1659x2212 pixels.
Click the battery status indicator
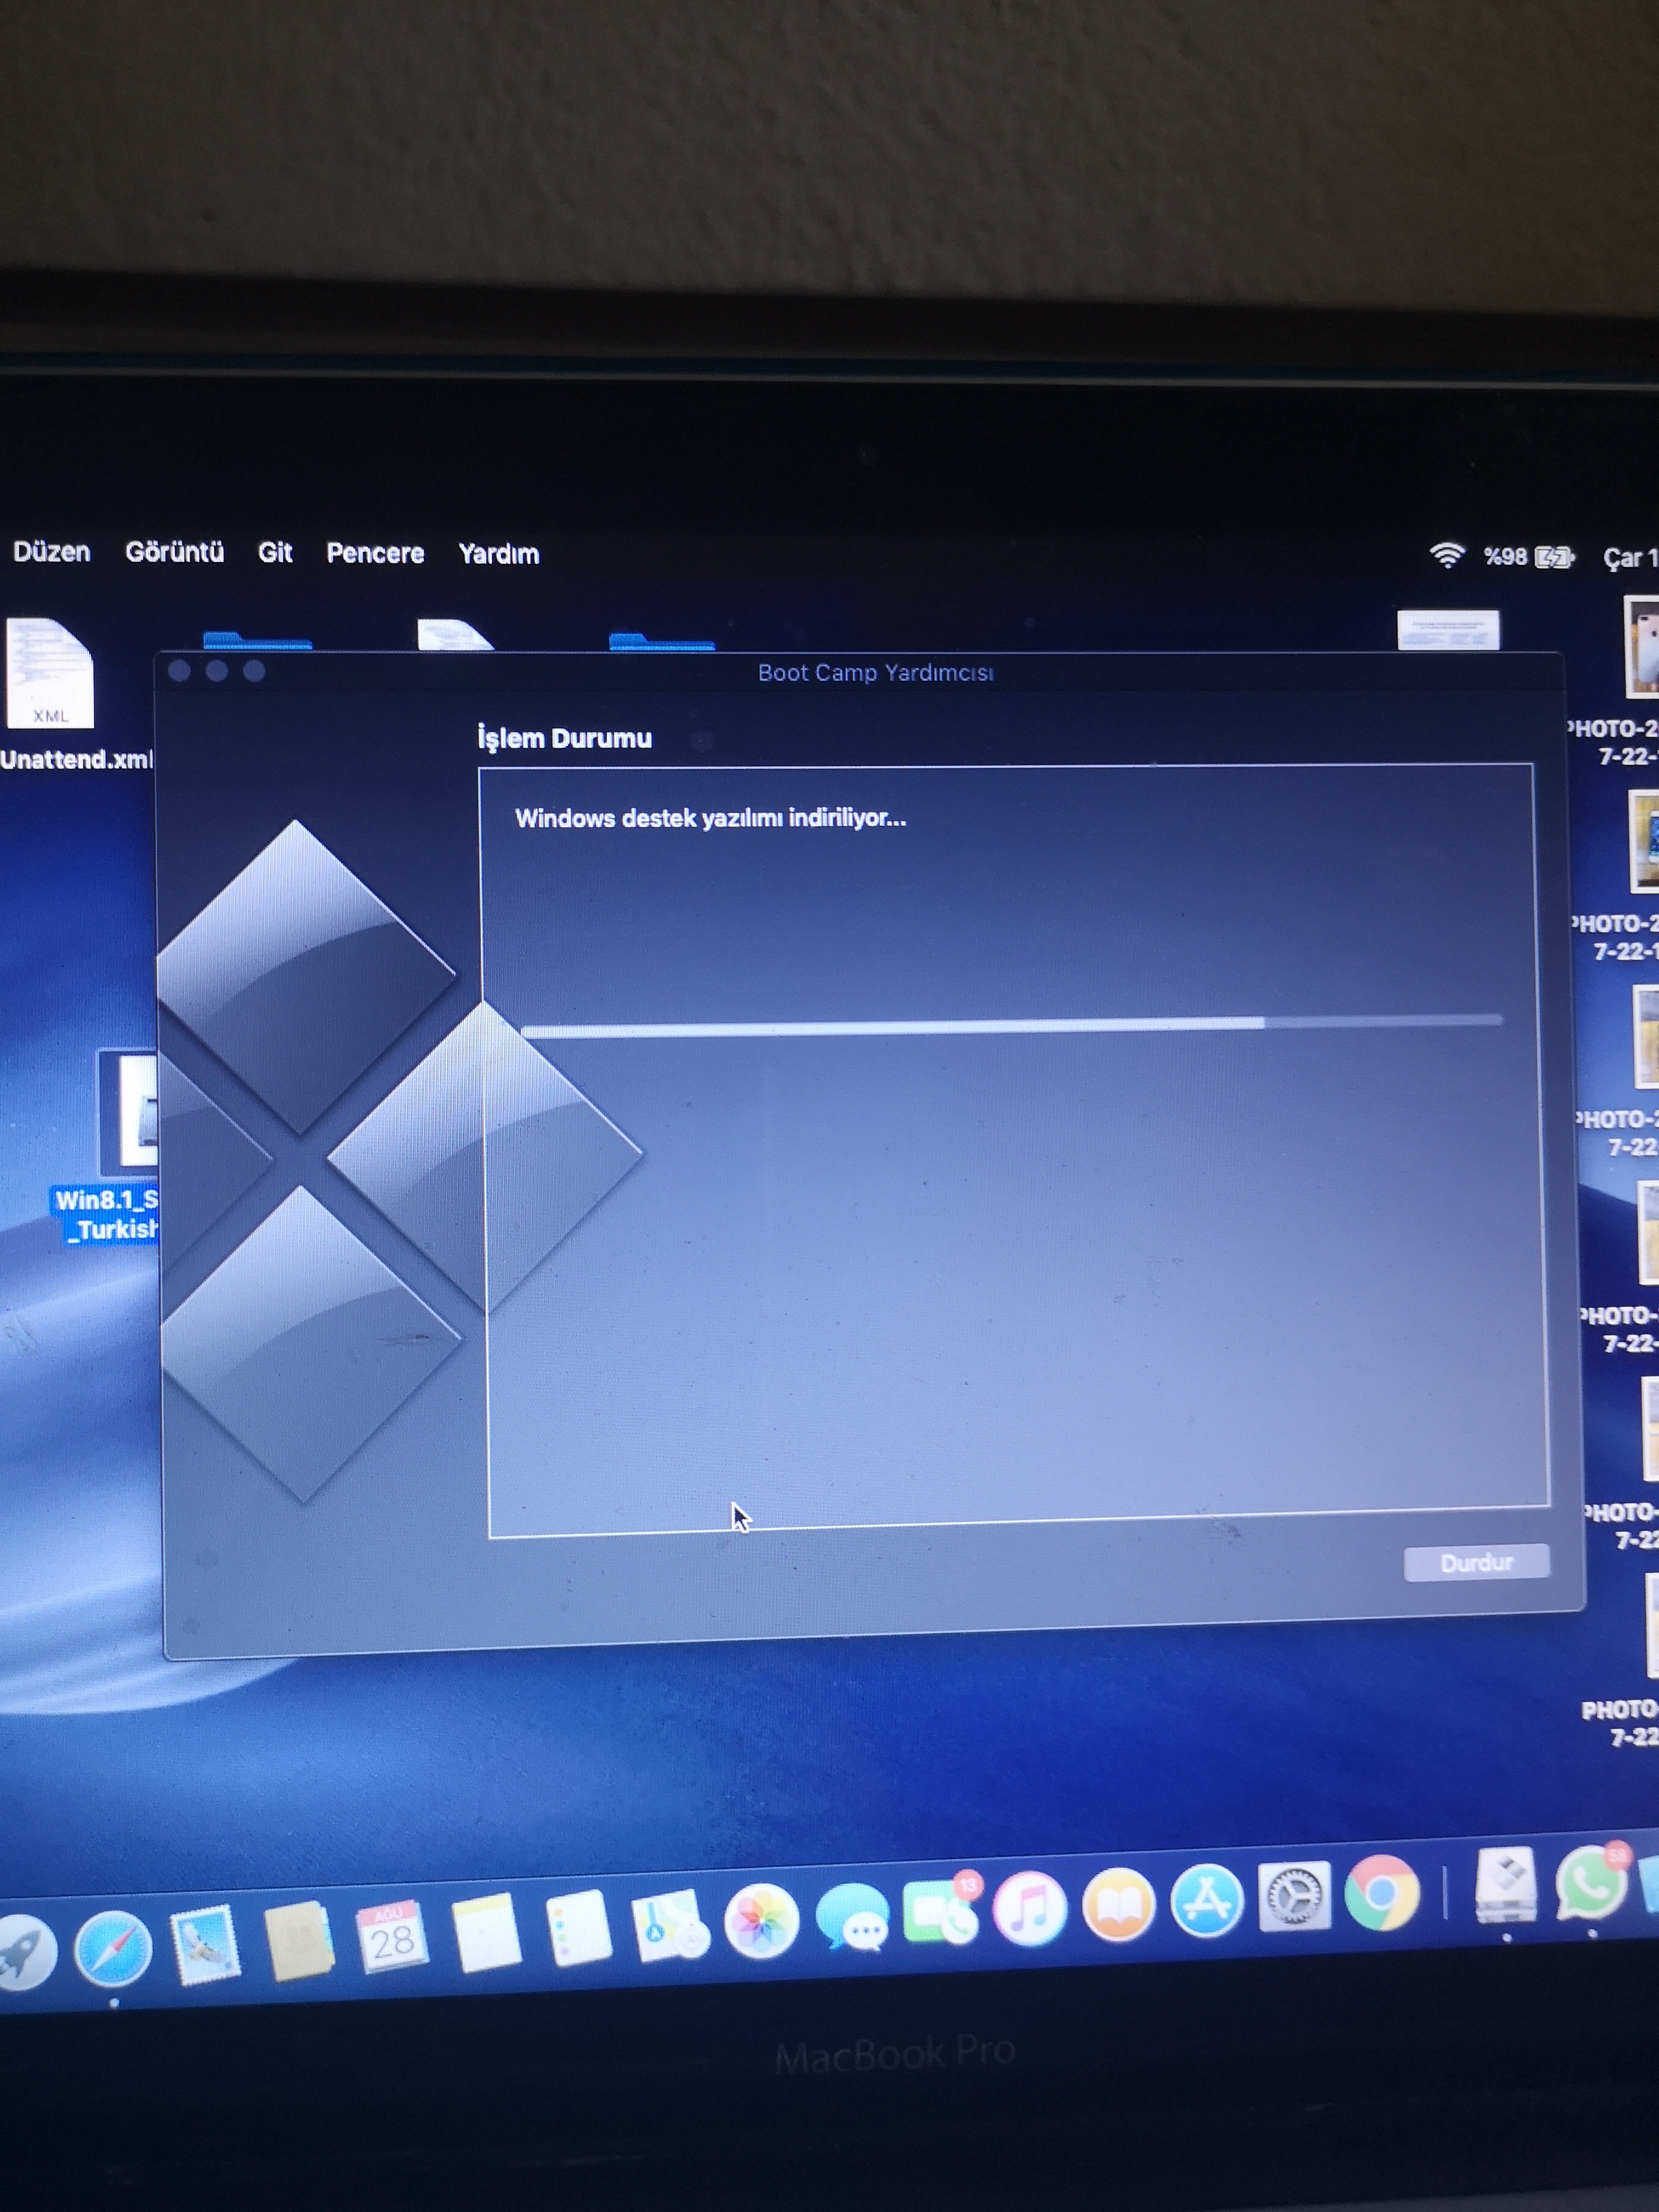click(1554, 557)
